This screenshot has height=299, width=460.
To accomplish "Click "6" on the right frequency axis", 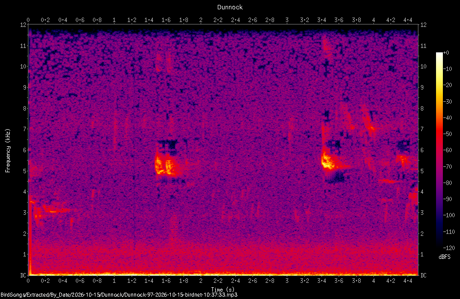I will 422,150.
